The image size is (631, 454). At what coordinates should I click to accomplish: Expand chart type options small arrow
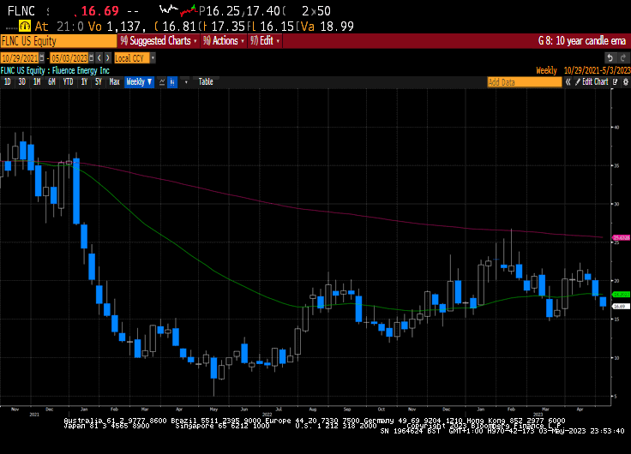pyautogui.click(x=186, y=82)
